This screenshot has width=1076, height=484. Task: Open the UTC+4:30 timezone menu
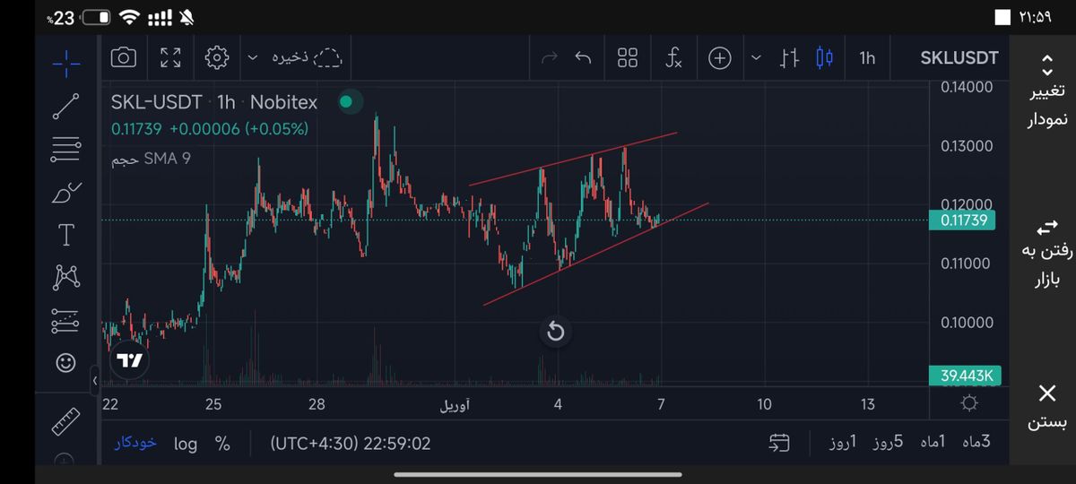(351, 444)
